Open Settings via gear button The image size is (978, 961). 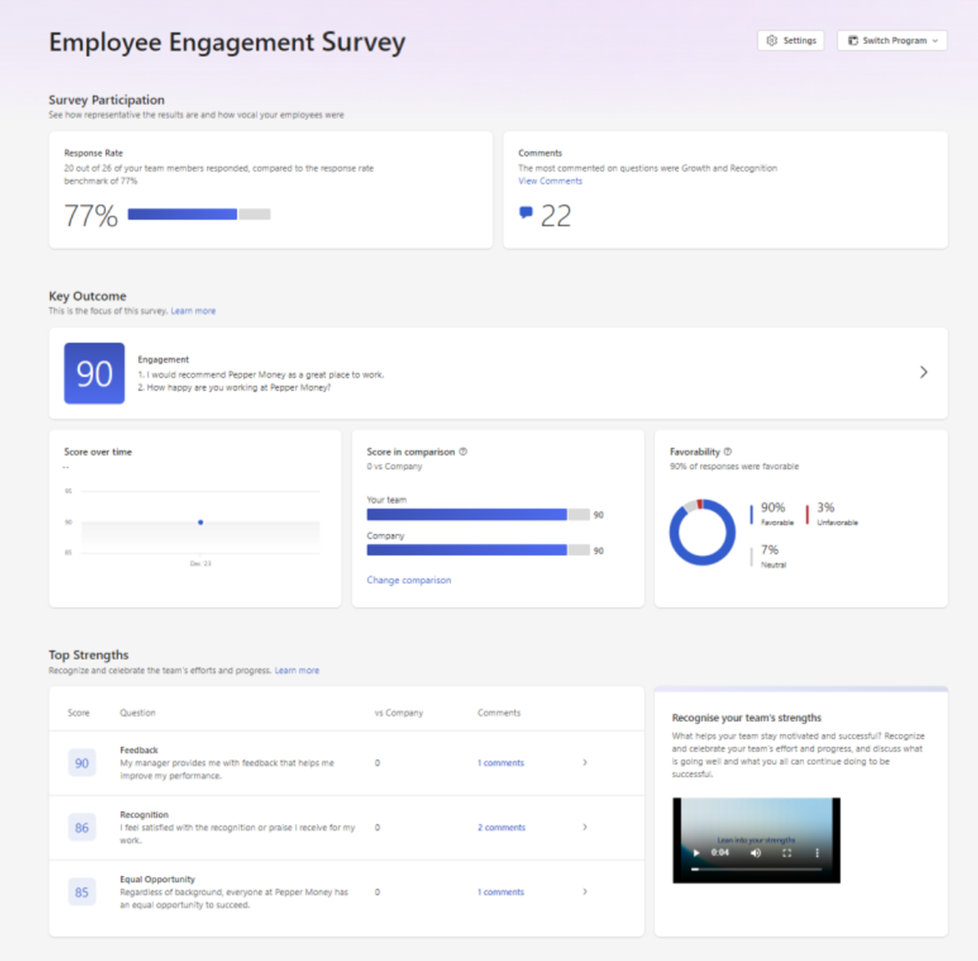791,41
